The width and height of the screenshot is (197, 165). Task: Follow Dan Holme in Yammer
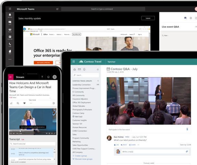(x=127, y=137)
